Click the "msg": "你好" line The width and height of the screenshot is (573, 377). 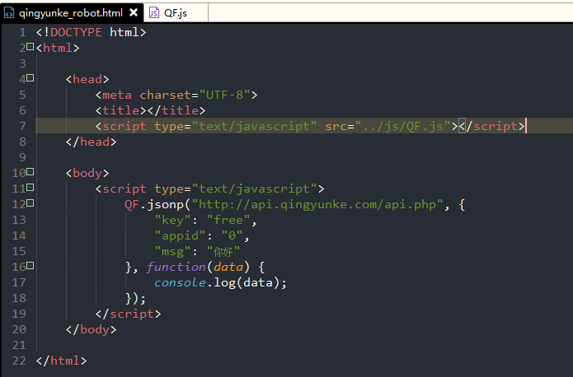(197, 251)
